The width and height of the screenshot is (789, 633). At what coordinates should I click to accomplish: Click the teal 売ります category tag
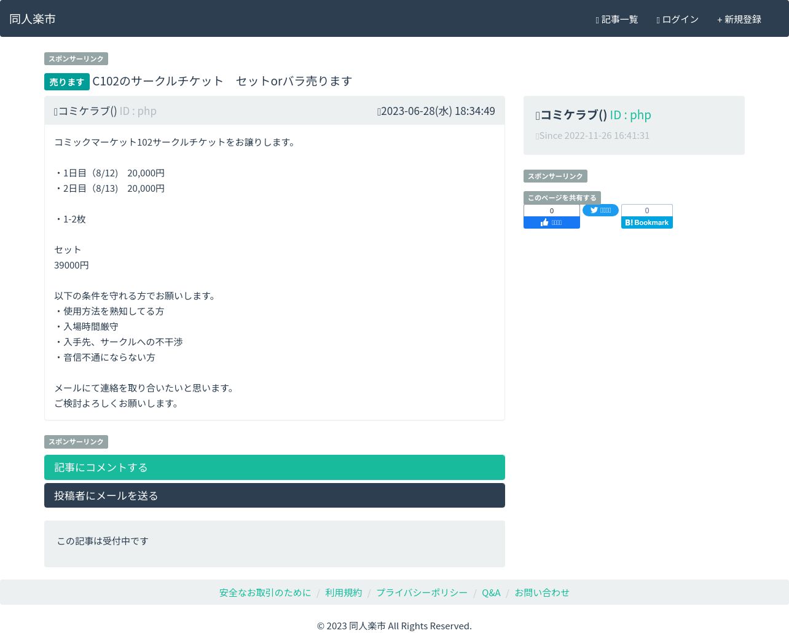67,82
